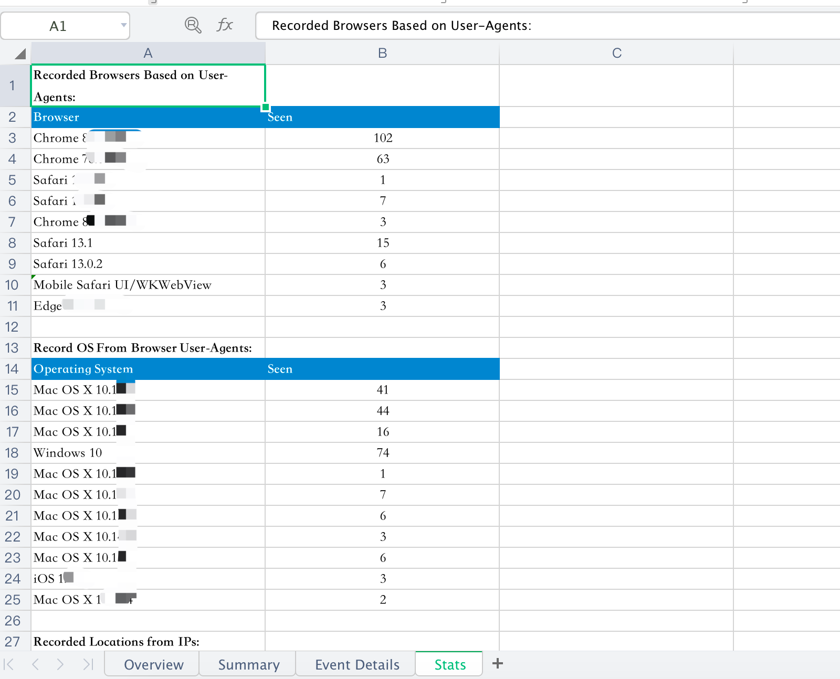The height and width of the screenshot is (679, 840).
Task: Select the Stats sheet tab
Action: click(450, 665)
